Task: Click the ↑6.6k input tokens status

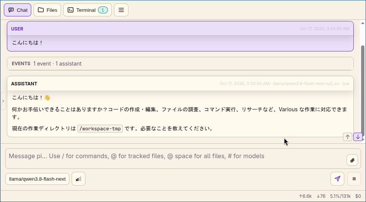Action: 305,196
